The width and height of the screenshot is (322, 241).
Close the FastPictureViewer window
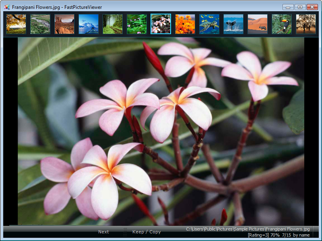click(x=312, y=7)
